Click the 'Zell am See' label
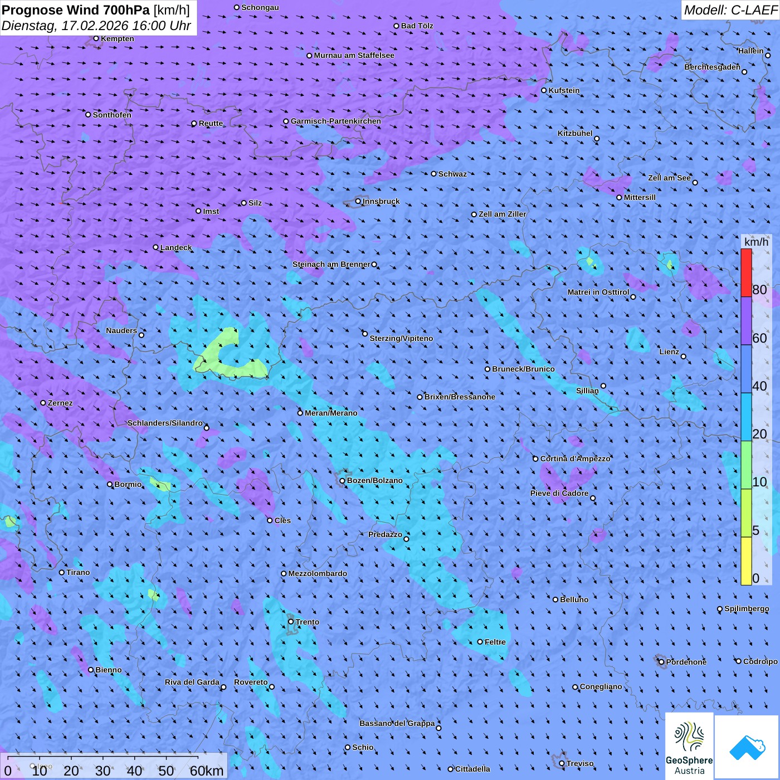This screenshot has height=780, width=780. (669, 178)
